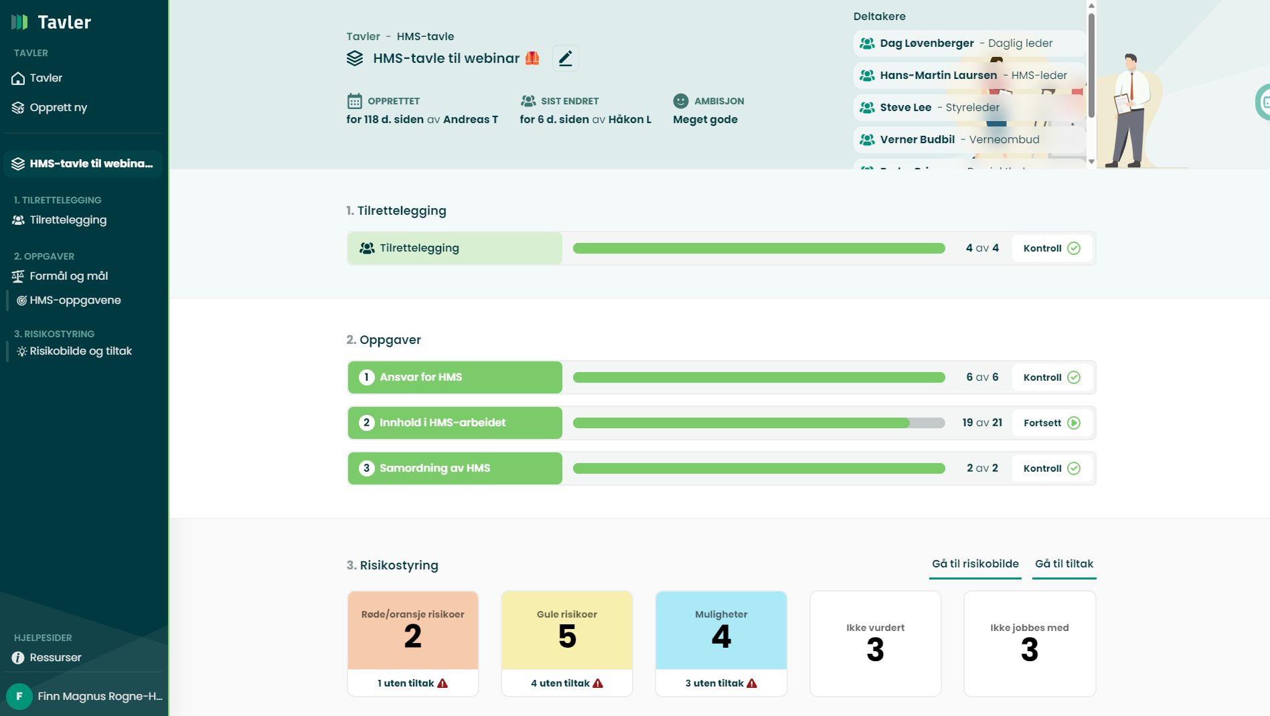Click '4 uten tiltak' warning
This screenshot has width=1270, height=716.
pyautogui.click(x=567, y=683)
